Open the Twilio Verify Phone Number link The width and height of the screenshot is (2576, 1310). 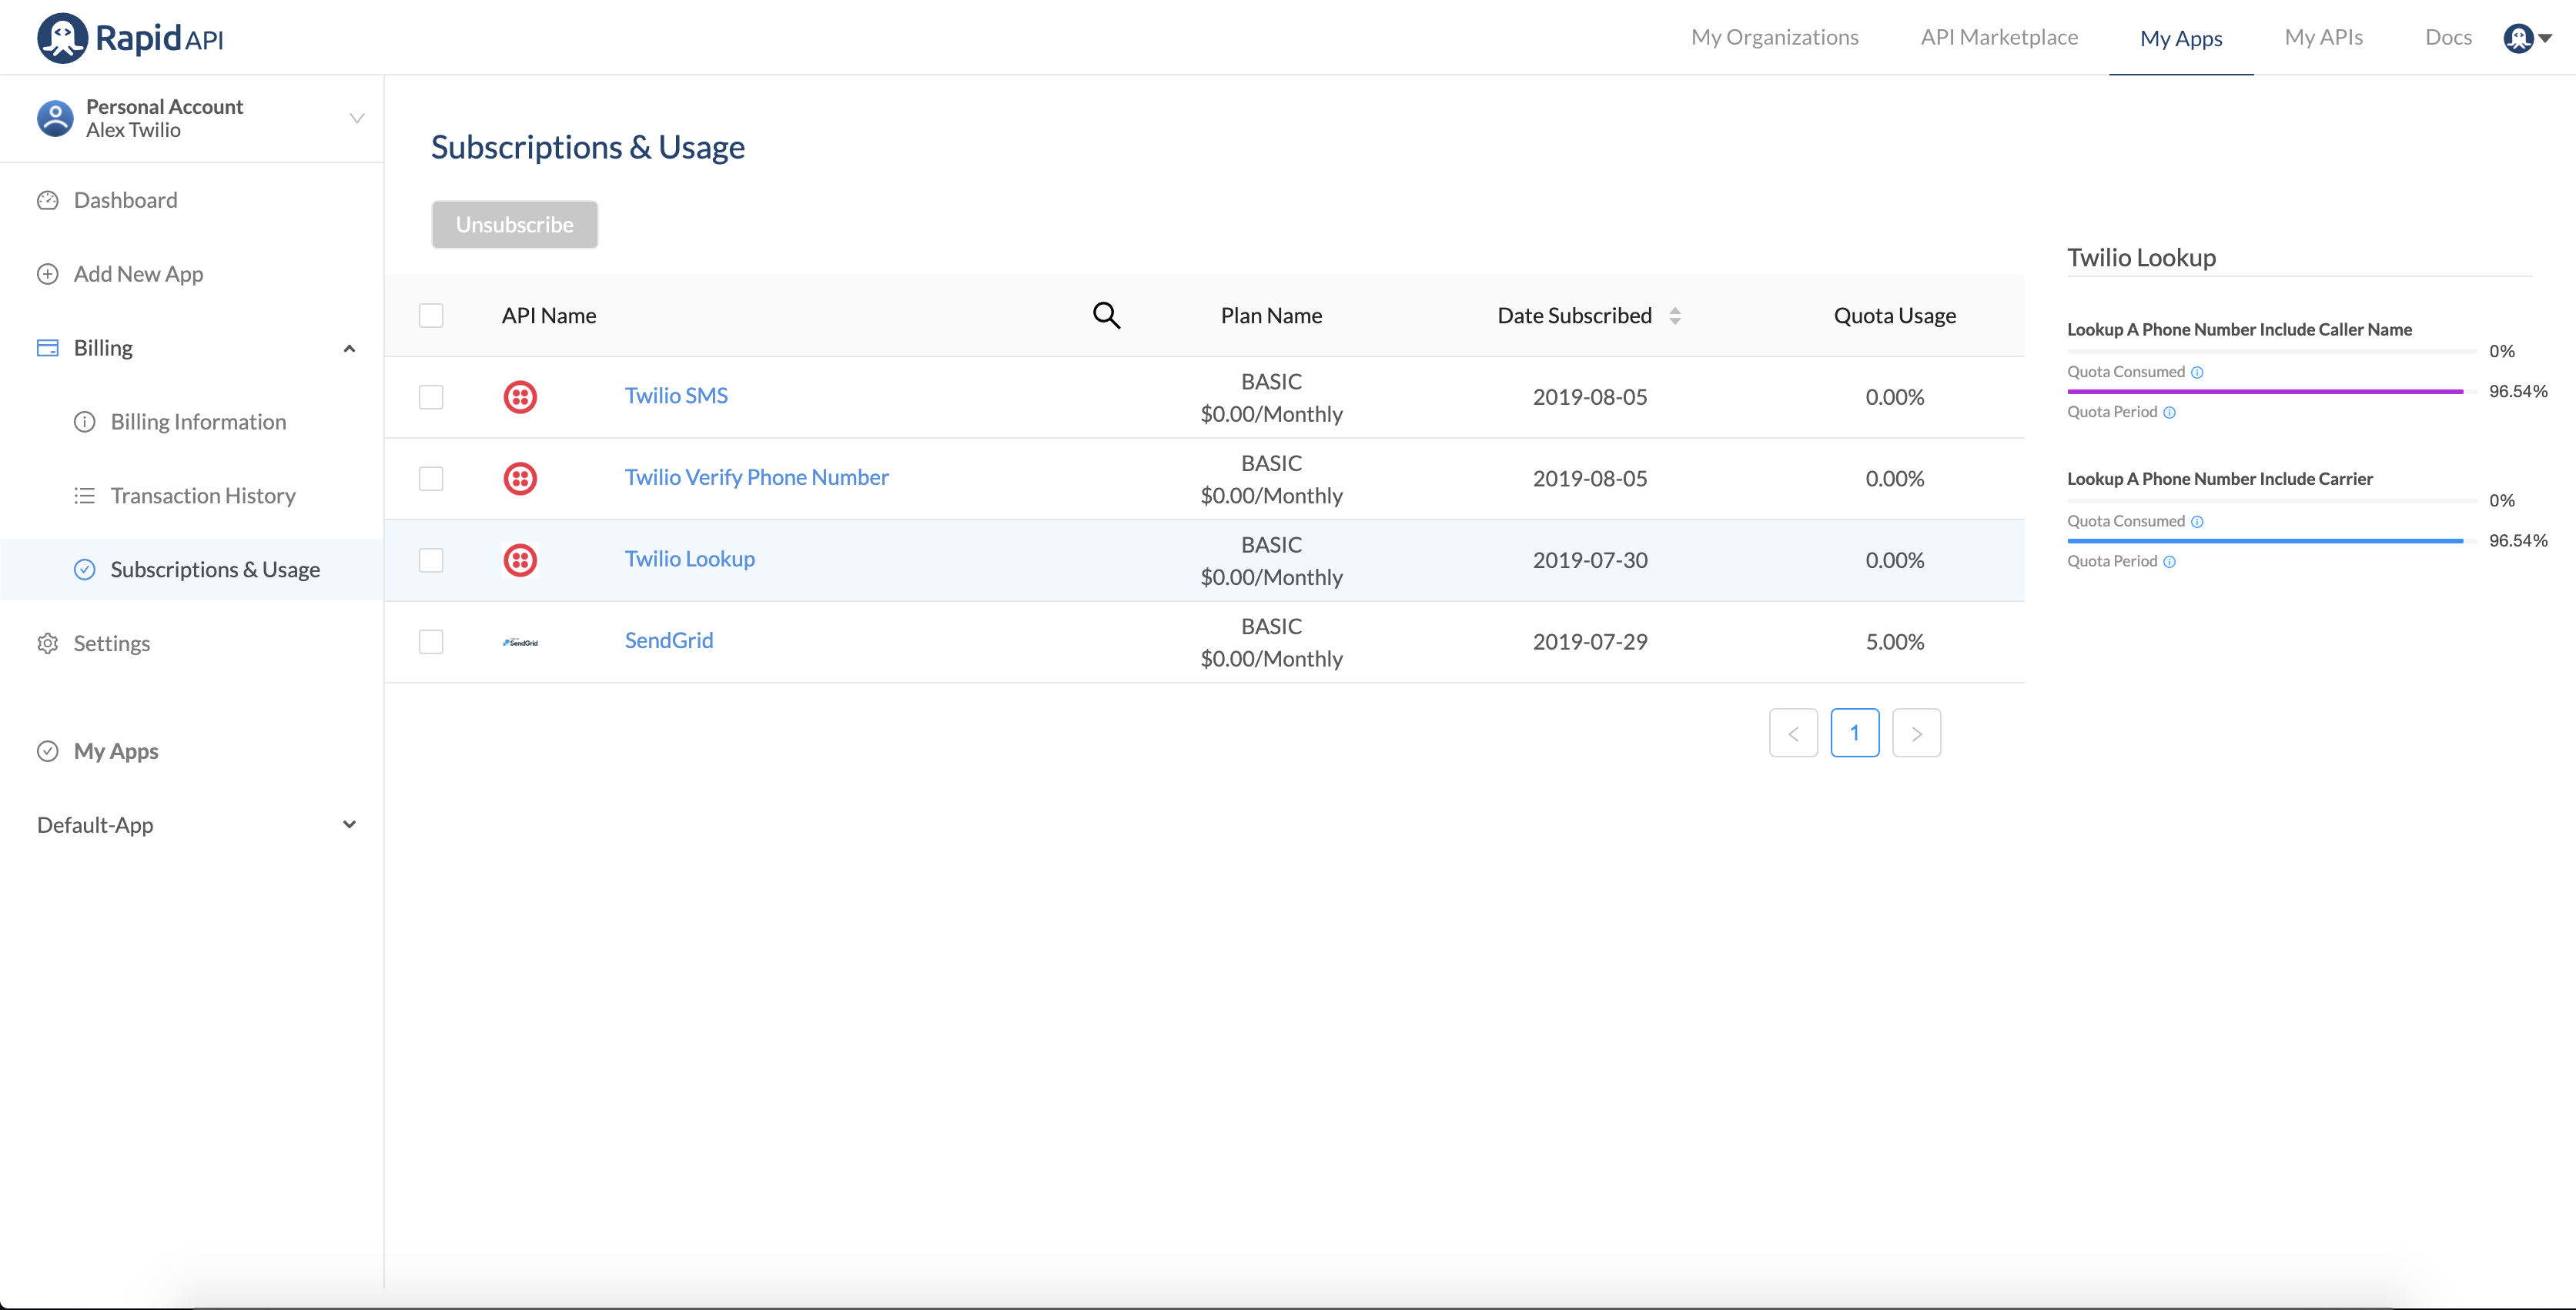(x=756, y=477)
